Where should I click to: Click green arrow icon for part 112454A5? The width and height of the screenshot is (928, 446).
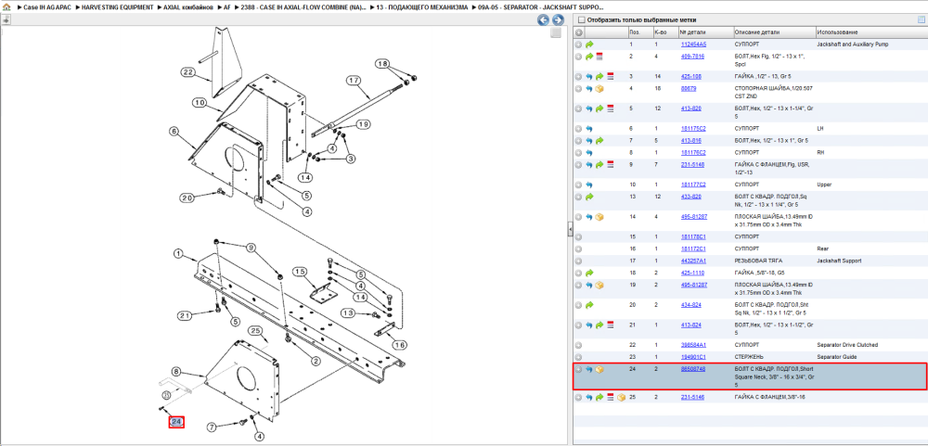[589, 45]
